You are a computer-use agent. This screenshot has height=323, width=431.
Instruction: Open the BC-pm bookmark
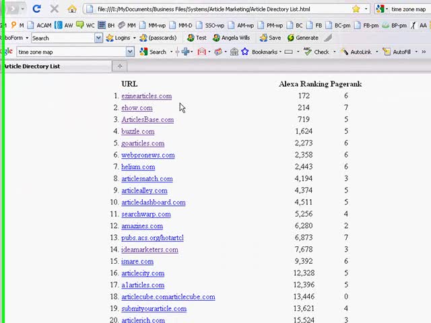[338, 26]
